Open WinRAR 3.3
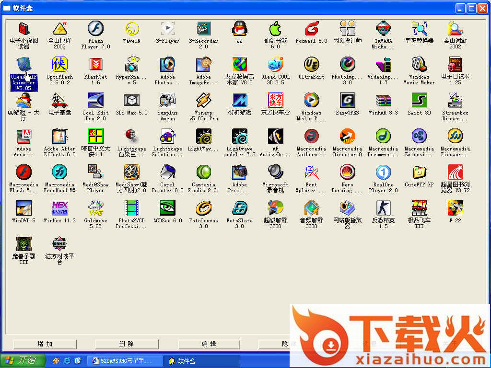This screenshot has width=491, height=368. click(x=383, y=101)
